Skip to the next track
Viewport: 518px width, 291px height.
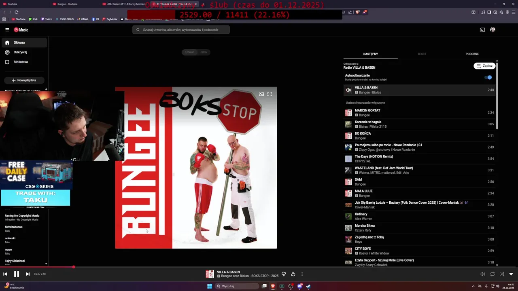(28, 274)
